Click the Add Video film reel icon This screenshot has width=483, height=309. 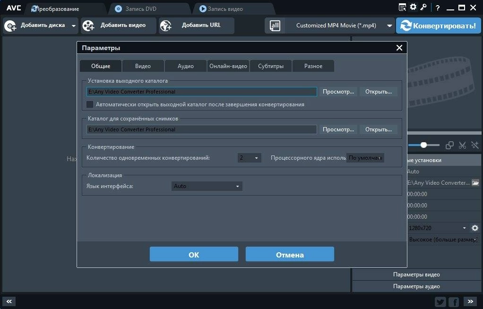click(88, 26)
